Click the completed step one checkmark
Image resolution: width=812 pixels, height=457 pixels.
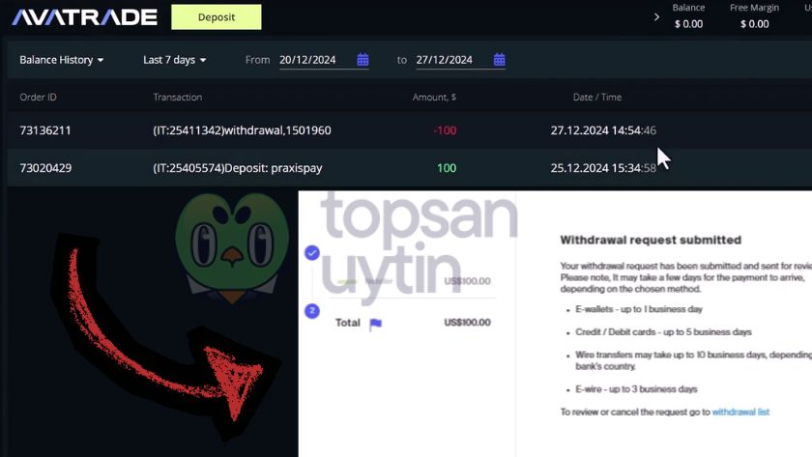click(x=311, y=252)
